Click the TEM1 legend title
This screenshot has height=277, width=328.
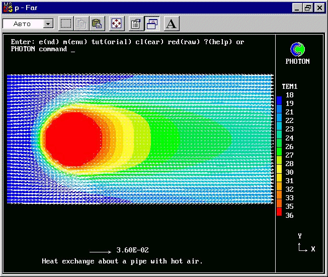[289, 86]
